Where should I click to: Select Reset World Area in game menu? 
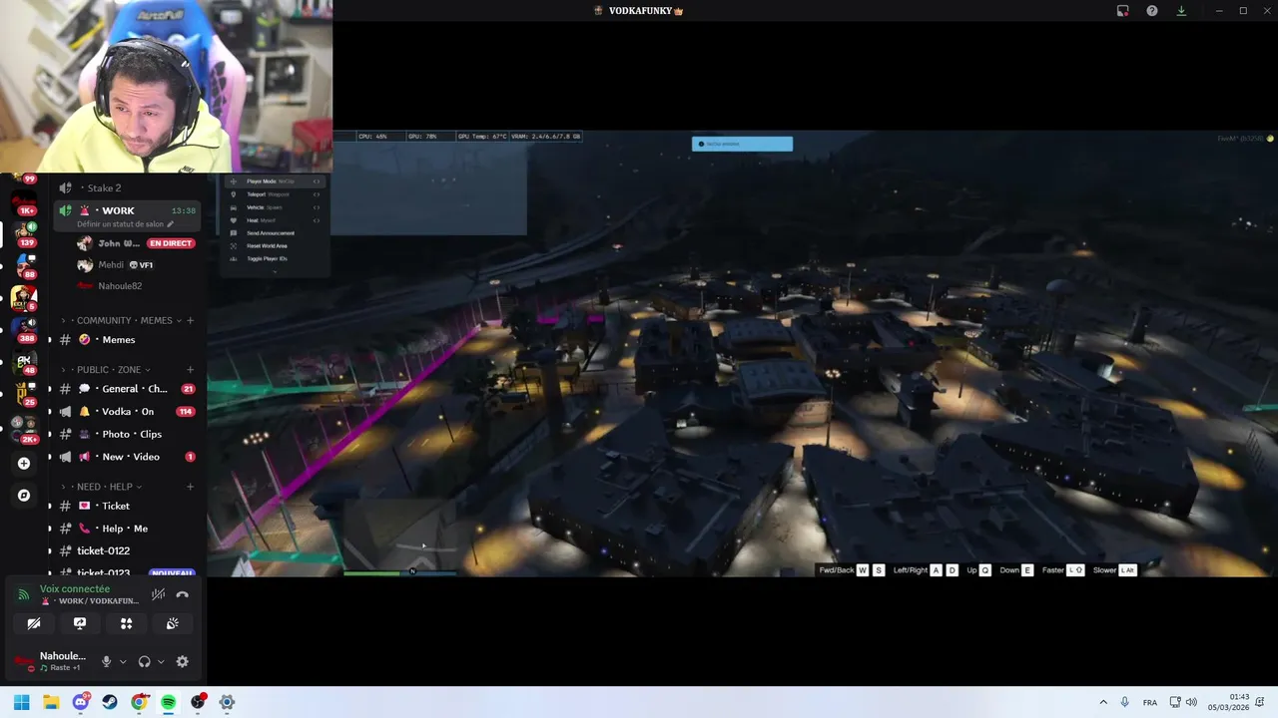point(276,246)
